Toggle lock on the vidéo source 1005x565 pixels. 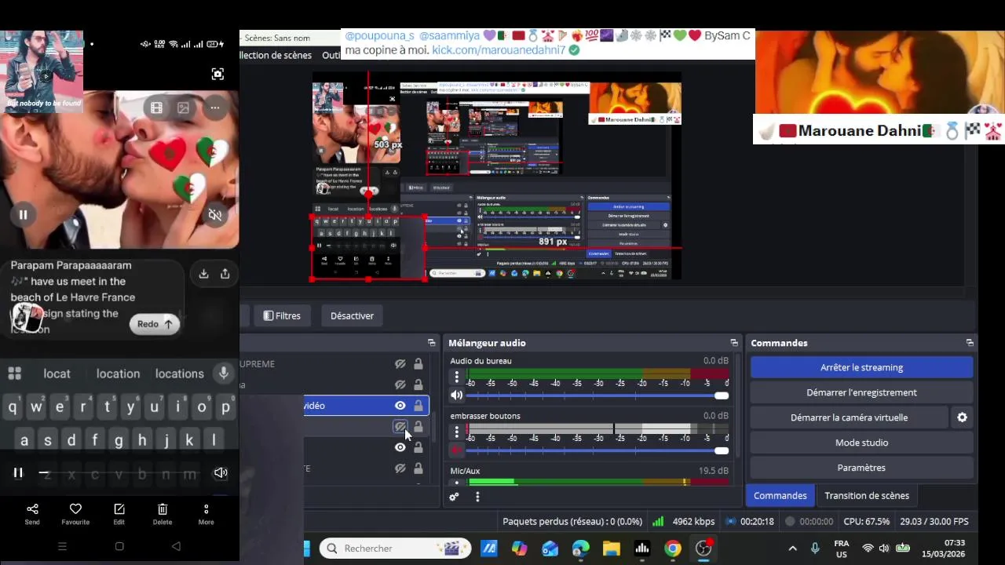tap(418, 406)
